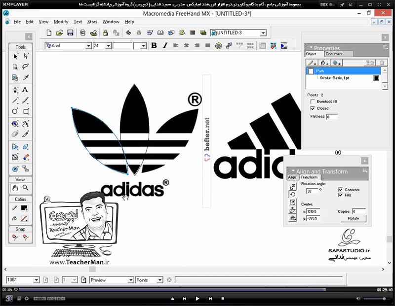Open the font size 24 dropdown
Screen dimensions: 395x306
click(x=108, y=46)
